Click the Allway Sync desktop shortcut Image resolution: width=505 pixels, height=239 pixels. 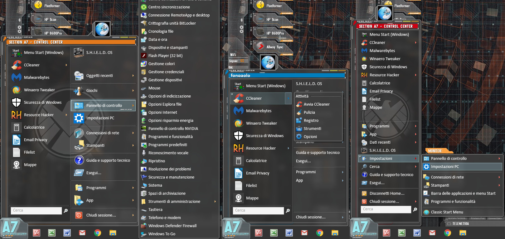[274, 47]
